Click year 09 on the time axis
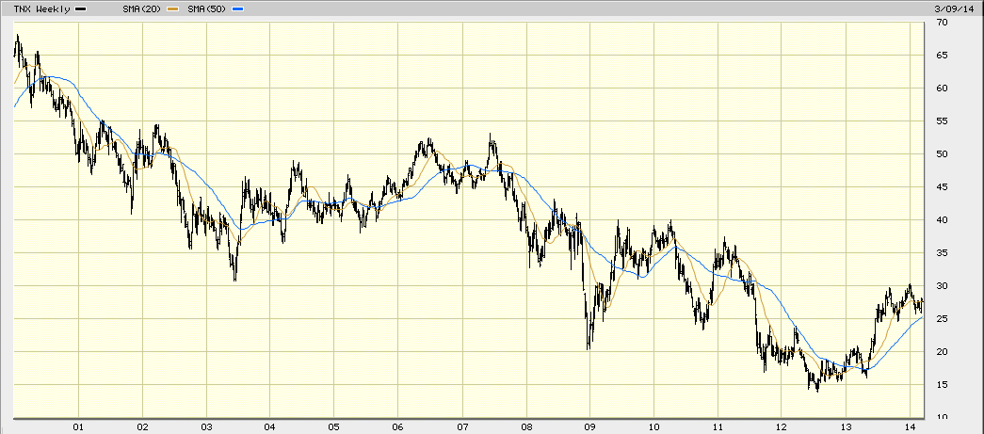 pyautogui.click(x=589, y=426)
